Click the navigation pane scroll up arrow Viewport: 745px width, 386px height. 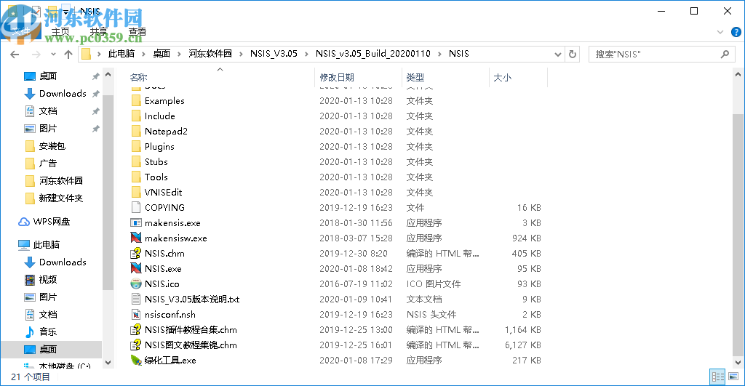click(108, 75)
